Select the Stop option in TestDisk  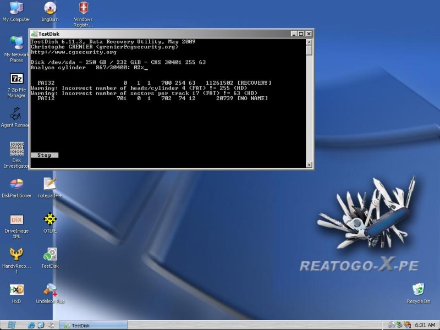(45, 155)
